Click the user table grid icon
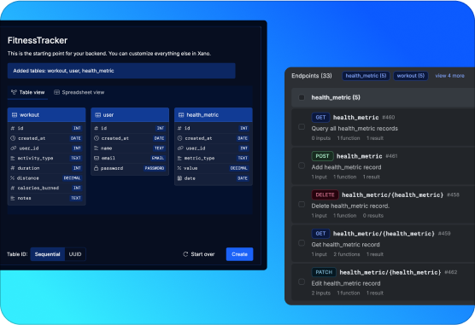 [98, 115]
